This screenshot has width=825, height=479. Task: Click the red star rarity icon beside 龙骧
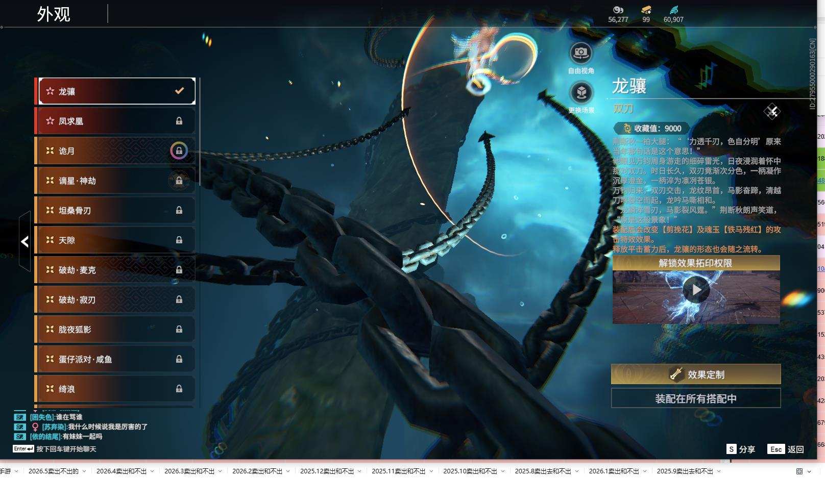click(50, 91)
